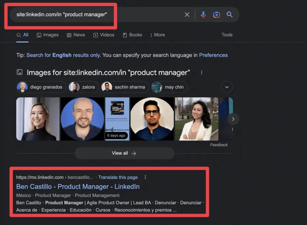The image size is (307, 225).
Task: Start a voice search with the microphone icon
Action: coord(203,14)
